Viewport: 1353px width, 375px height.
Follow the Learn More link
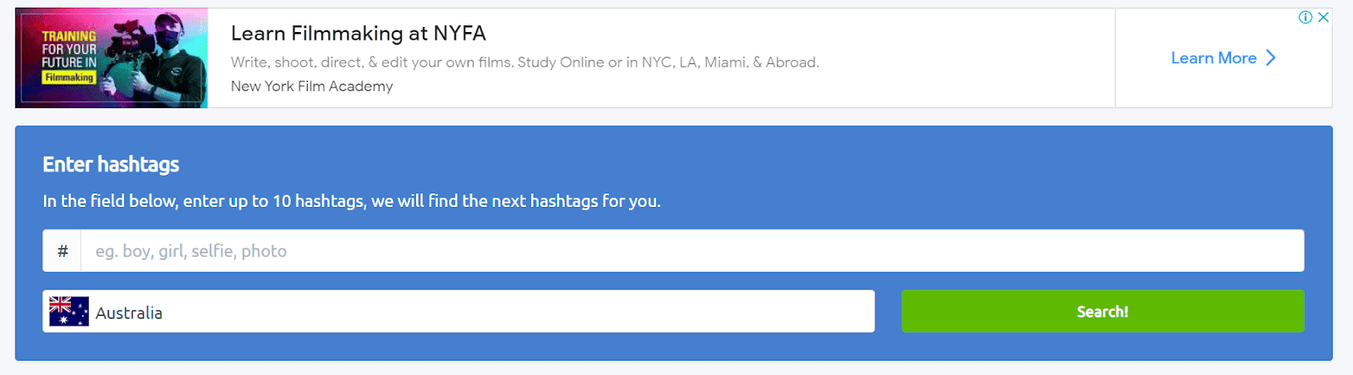[1213, 58]
